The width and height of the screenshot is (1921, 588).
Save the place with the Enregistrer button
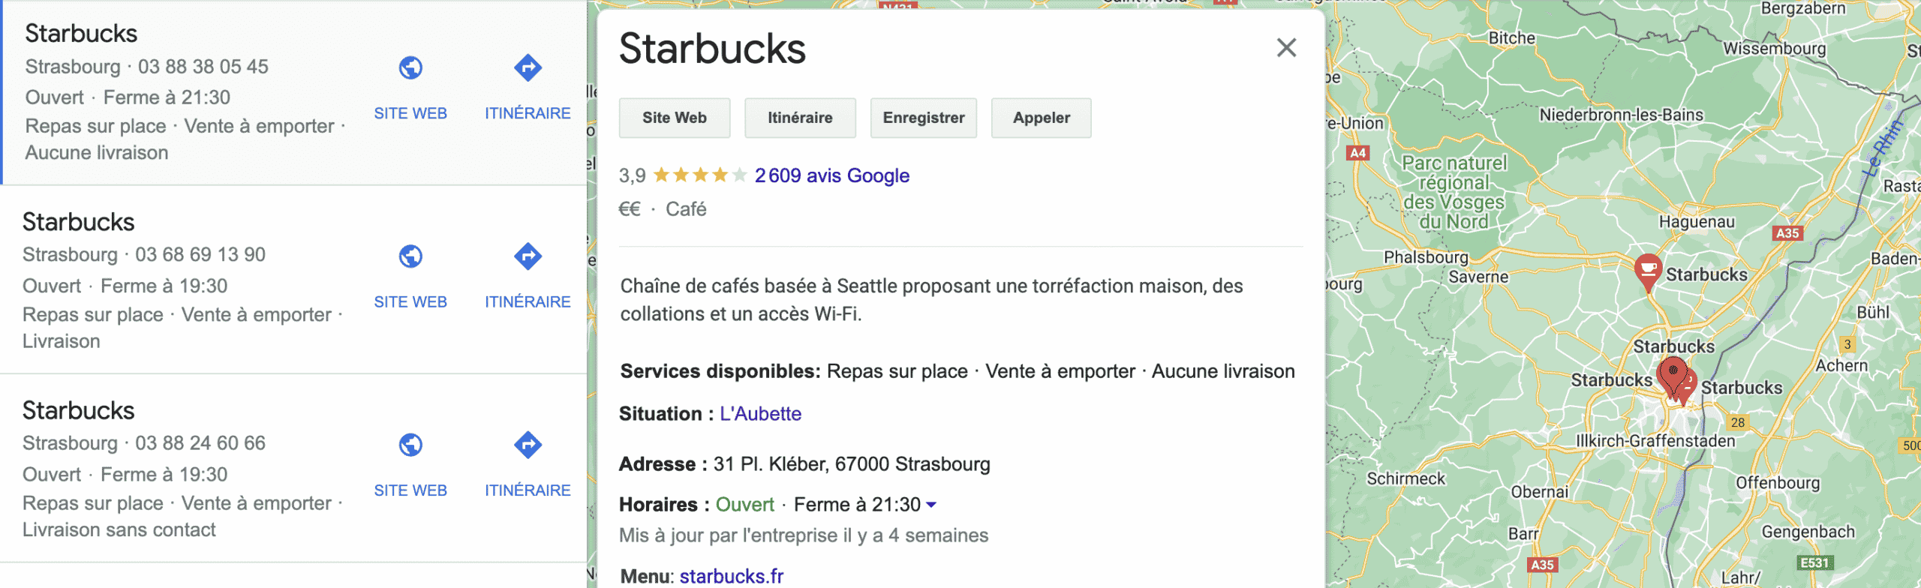pos(923,118)
